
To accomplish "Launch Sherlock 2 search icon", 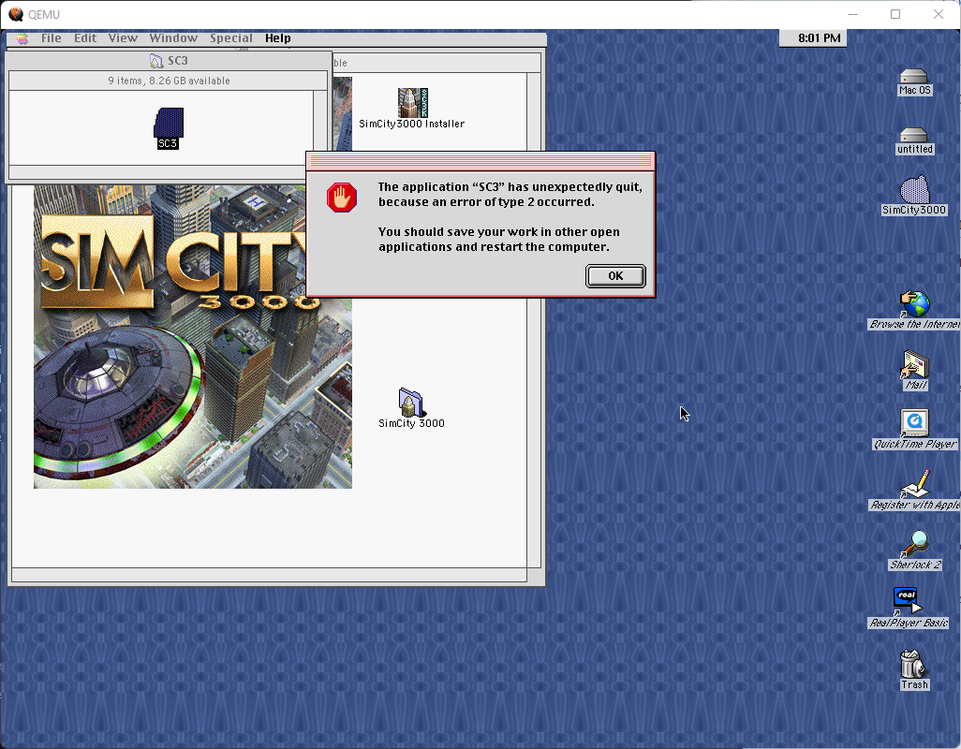I will coord(914,544).
